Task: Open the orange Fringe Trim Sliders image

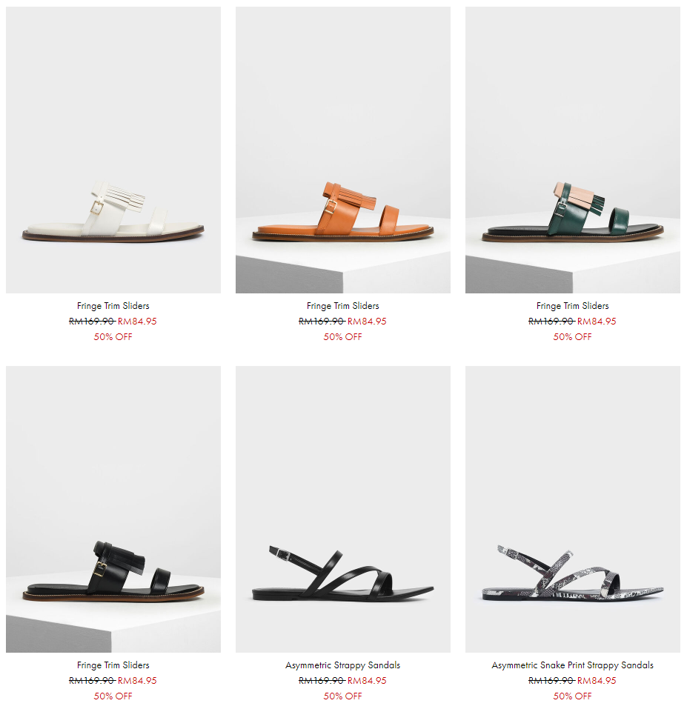Action: click(343, 150)
